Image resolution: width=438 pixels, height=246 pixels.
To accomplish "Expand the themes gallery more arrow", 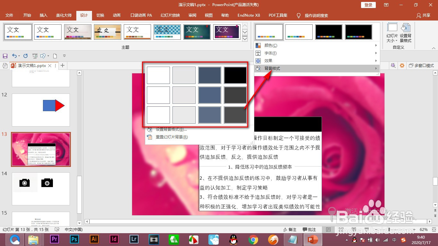I will tap(245, 39).
